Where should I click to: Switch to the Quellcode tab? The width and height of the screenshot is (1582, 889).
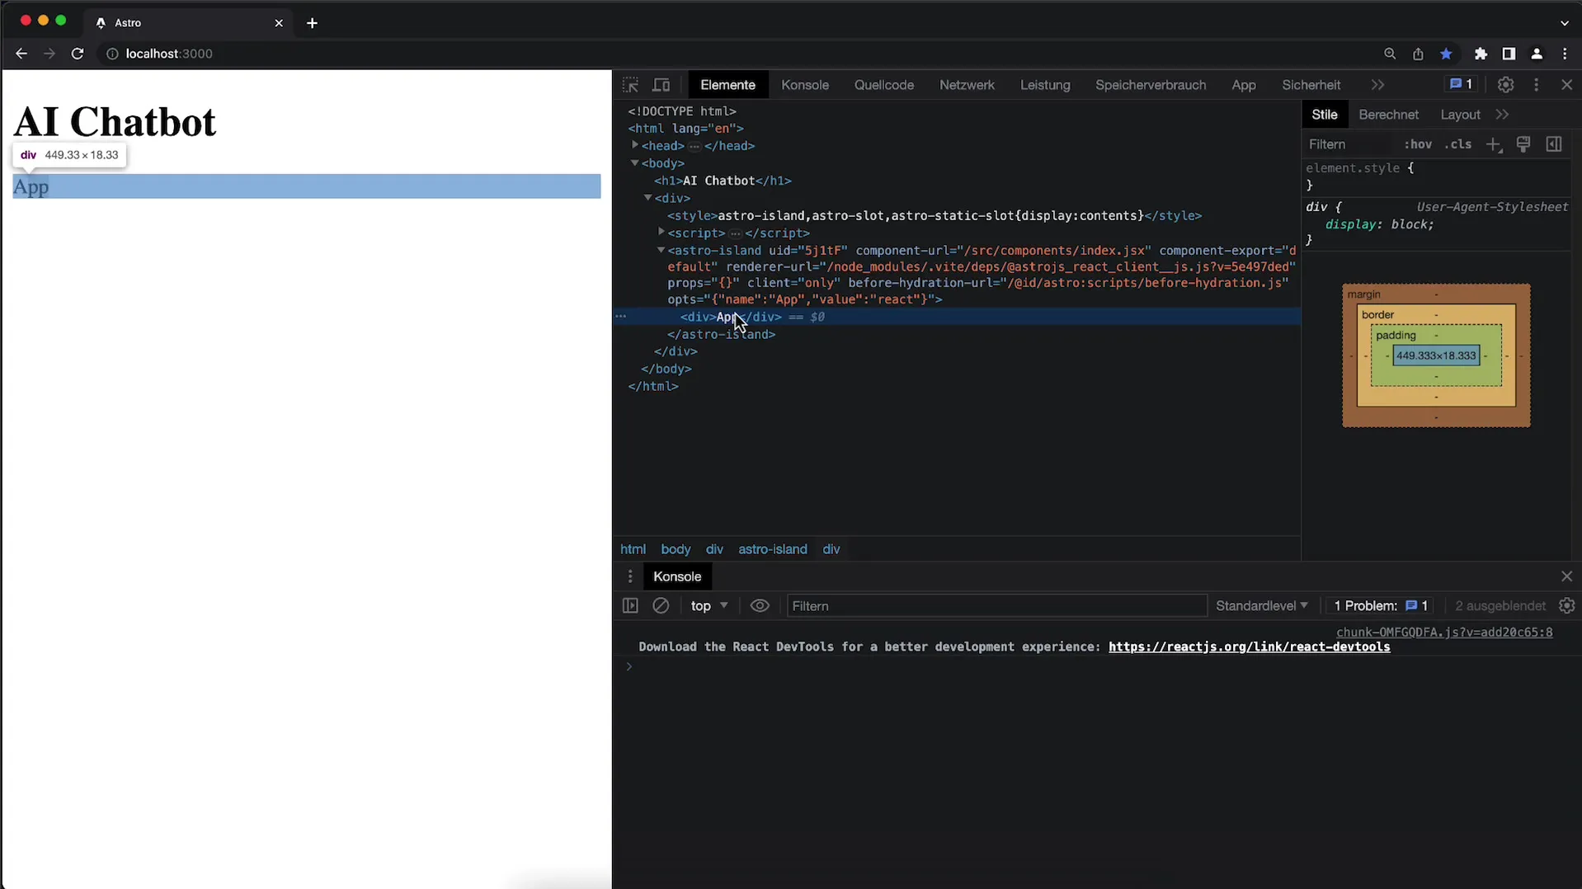tap(884, 85)
